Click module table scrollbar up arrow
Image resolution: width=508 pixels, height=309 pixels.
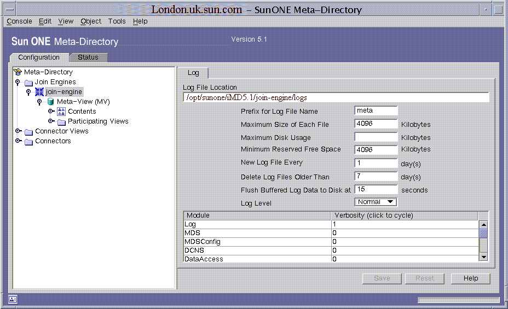[483, 225]
